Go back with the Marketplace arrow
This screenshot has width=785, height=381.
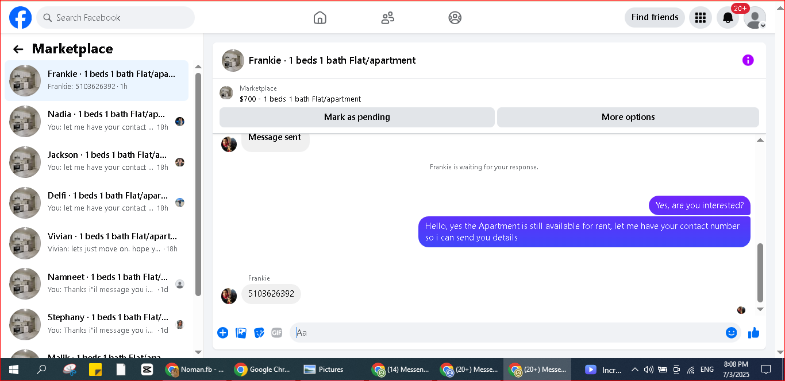(18, 49)
